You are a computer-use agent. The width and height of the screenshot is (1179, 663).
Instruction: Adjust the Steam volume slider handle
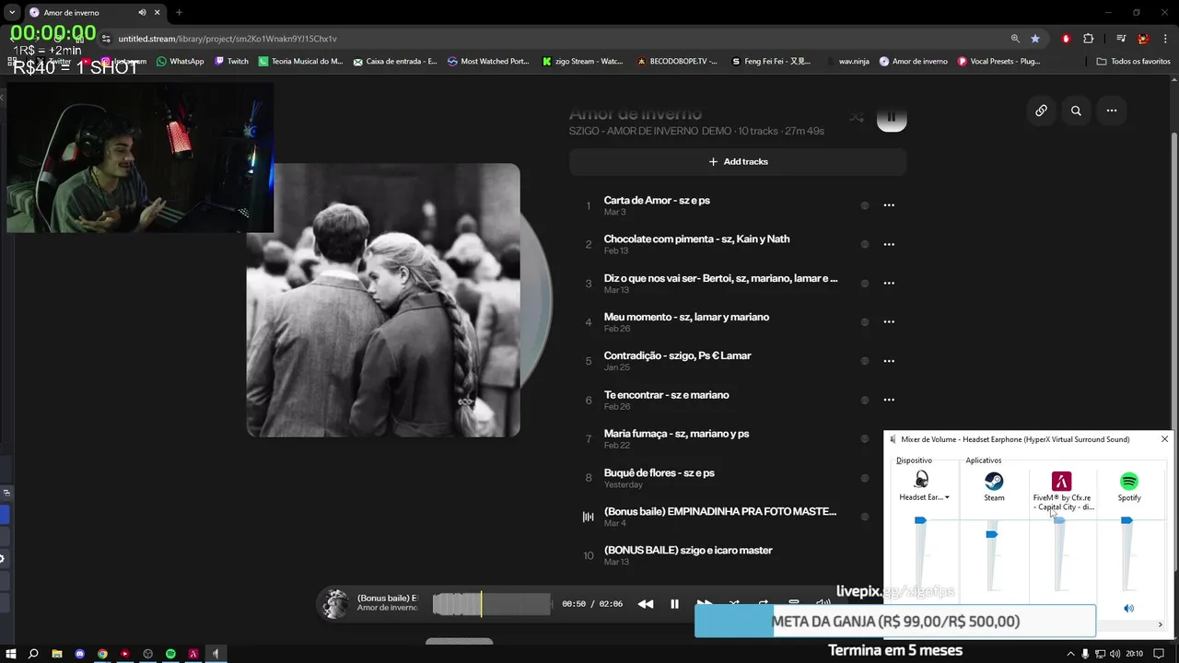(991, 534)
